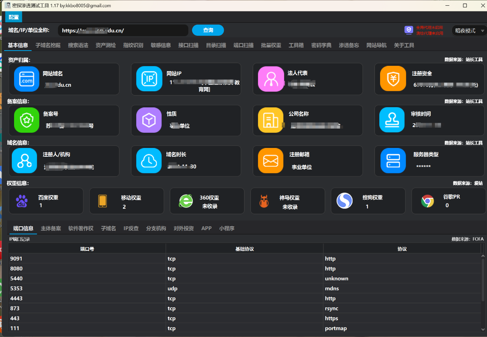
Task: Click the purple cube 性质 icon
Action: point(149,120)
